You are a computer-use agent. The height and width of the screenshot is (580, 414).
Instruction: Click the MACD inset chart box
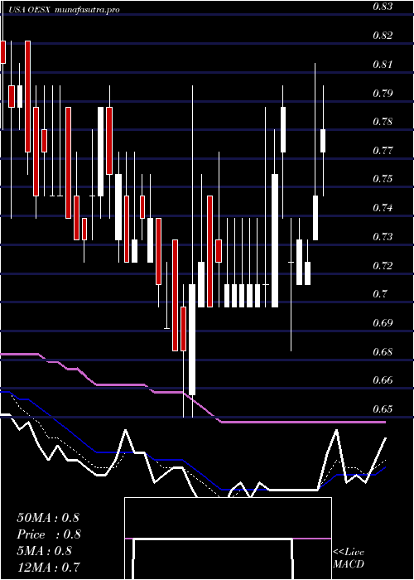click(228, 539)
